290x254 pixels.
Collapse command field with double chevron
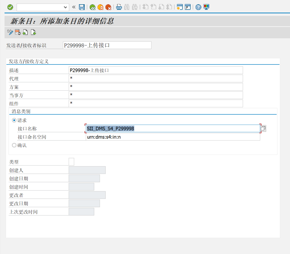coord(74,7)
